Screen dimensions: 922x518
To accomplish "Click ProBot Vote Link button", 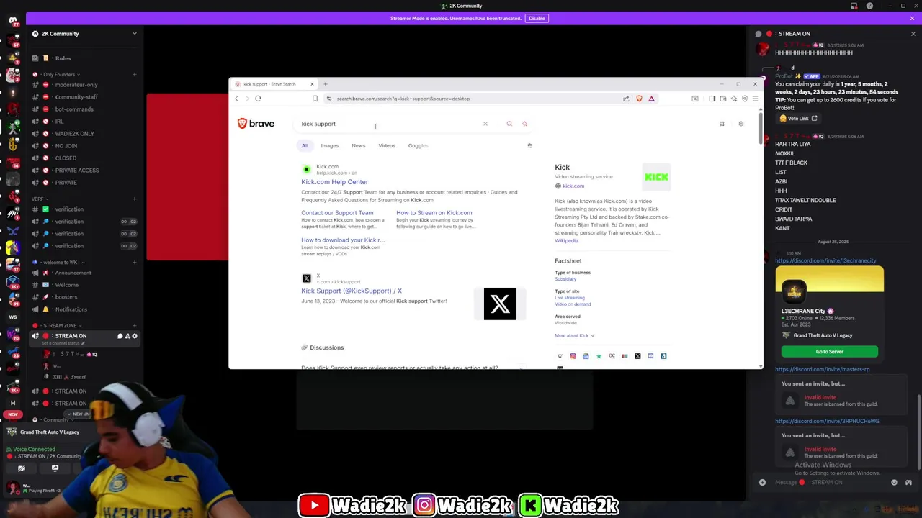I will (x=798, y=119).
